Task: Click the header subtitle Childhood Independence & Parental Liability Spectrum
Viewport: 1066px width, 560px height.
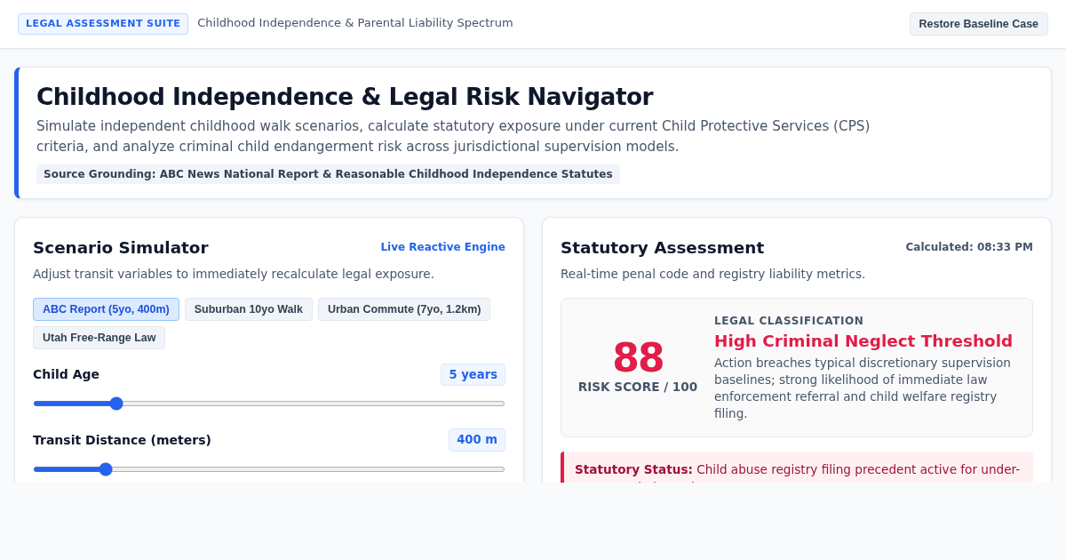Action: coord(355,23)
